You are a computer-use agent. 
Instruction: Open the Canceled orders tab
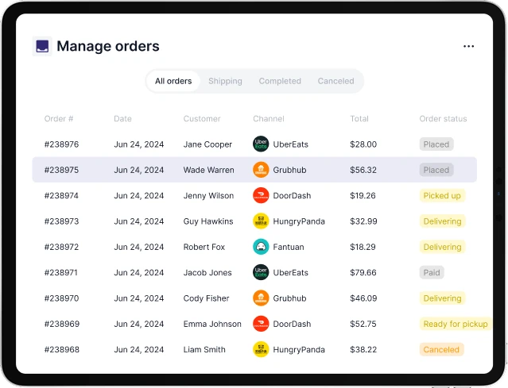335,81
